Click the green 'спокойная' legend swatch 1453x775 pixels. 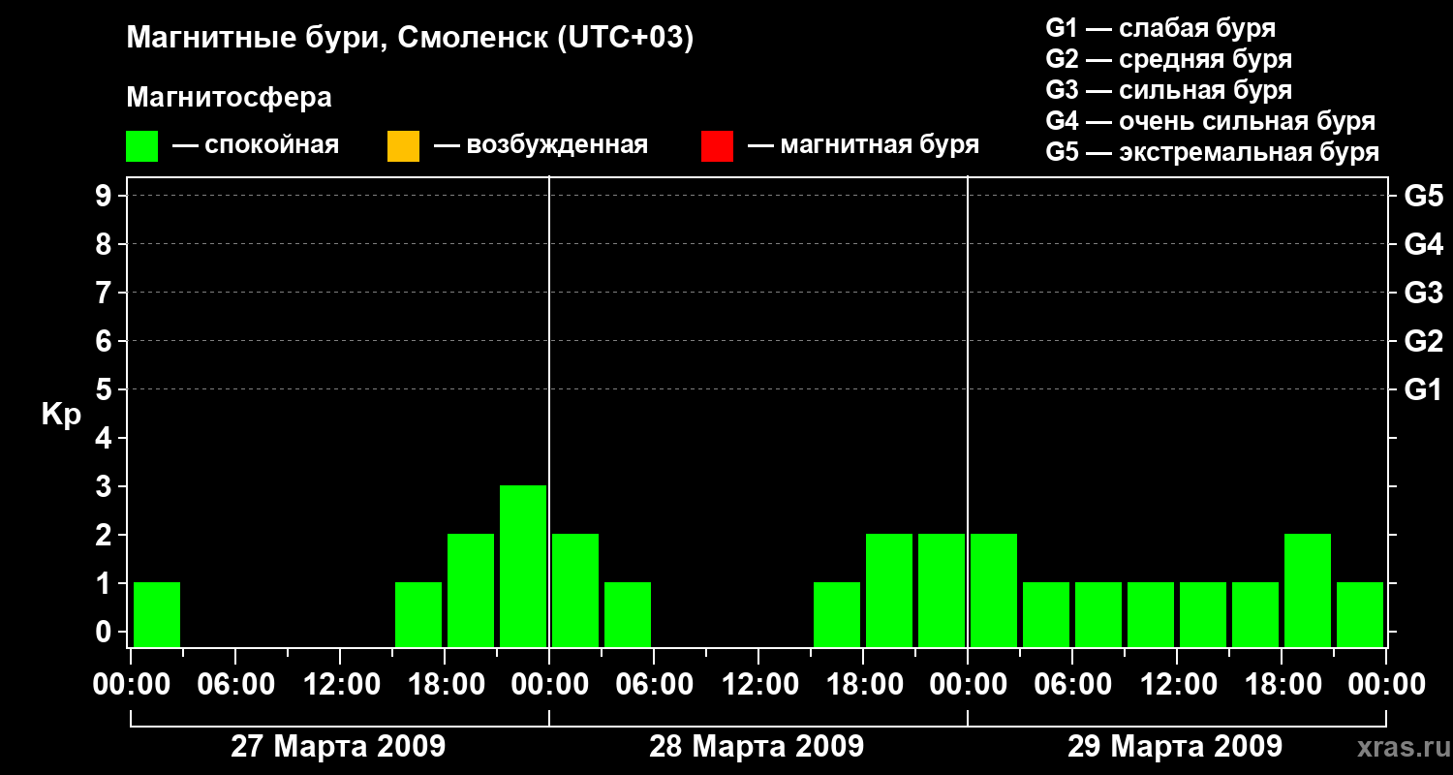(x=142, y=146)
